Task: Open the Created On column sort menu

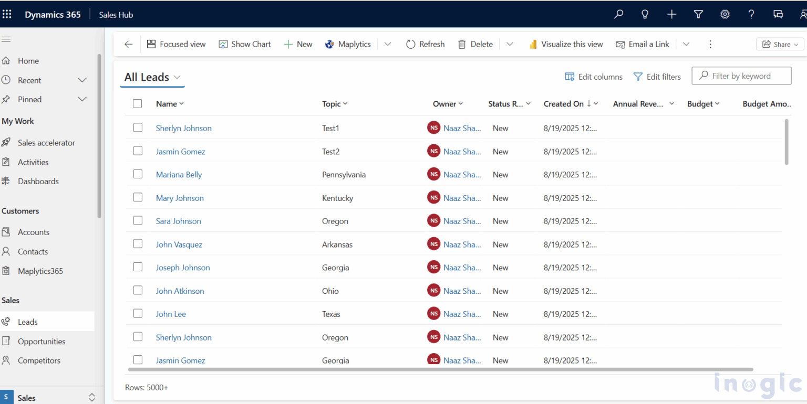Action: 571,103
